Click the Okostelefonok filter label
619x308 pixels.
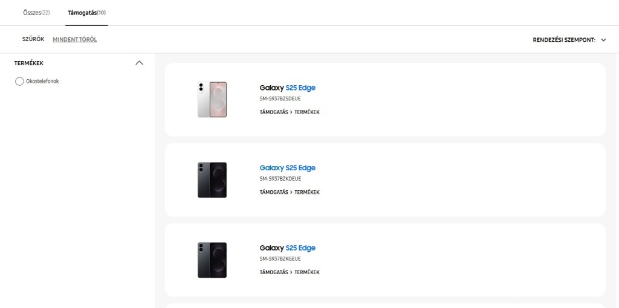click(x=42, y=82)
